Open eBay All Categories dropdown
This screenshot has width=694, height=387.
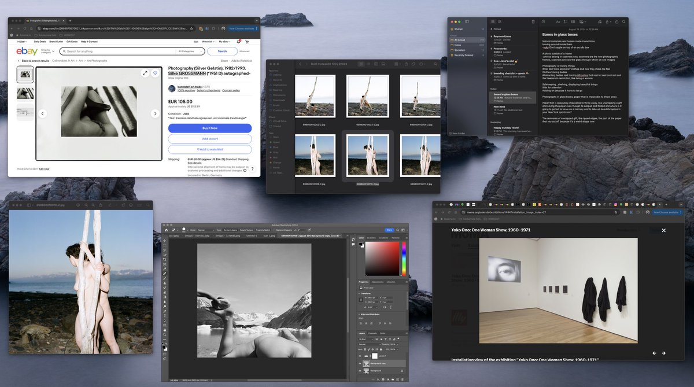point(190,51)
